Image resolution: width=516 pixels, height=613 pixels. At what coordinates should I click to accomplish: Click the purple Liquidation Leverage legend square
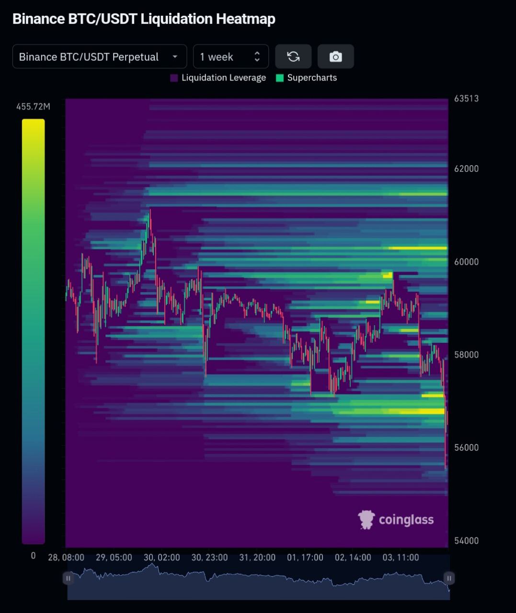[174, 78]
